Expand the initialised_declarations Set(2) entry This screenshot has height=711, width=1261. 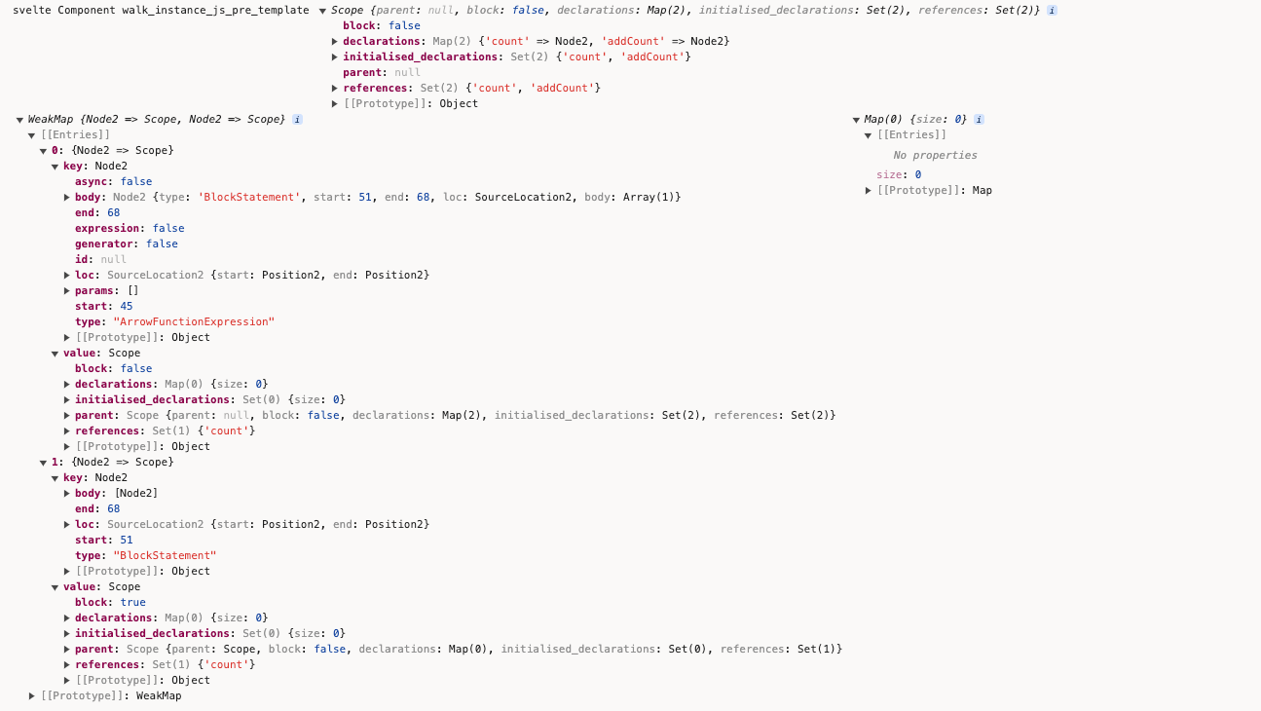click(x=335, y=56)
